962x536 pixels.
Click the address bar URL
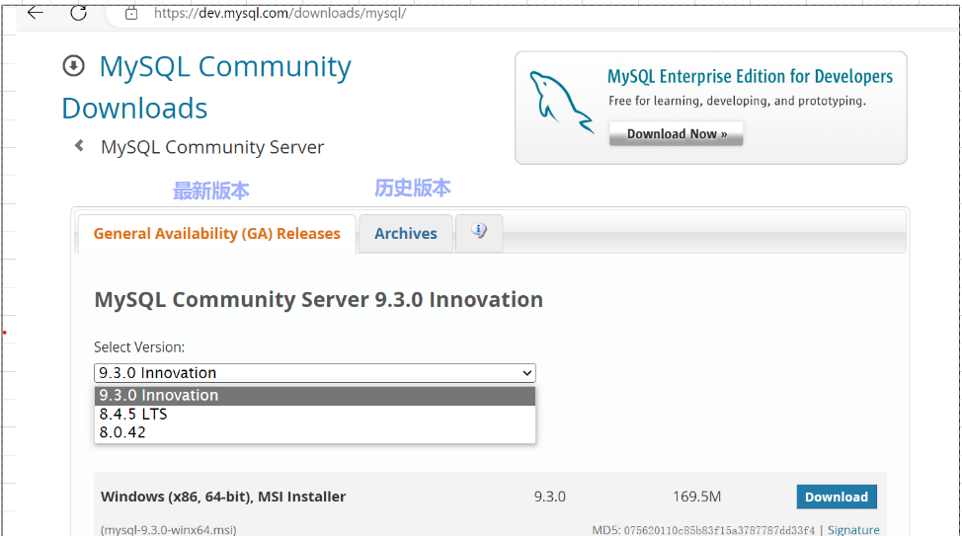point(280,13)
